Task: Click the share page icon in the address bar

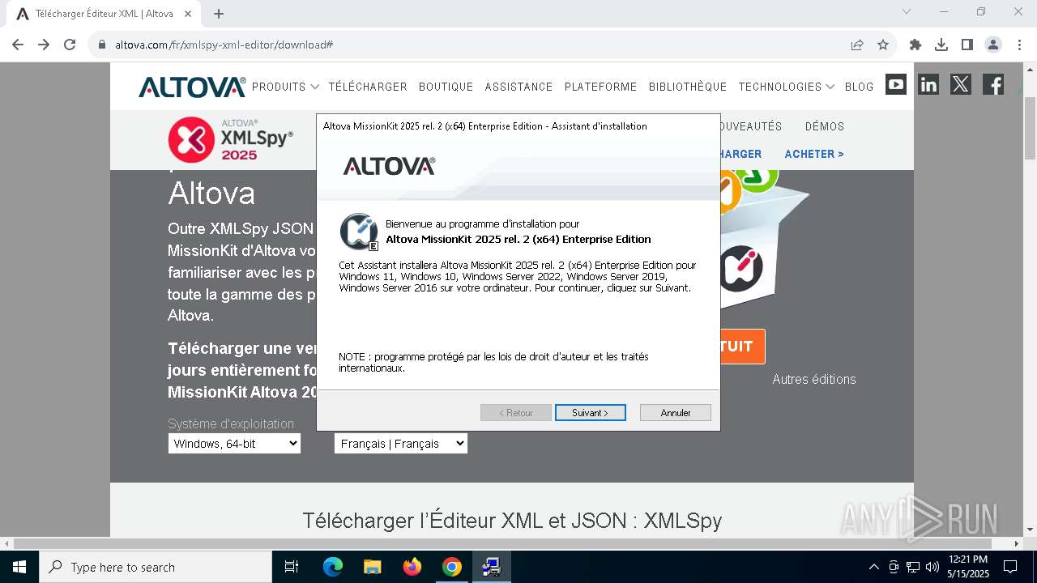Action: [x=857, y=45]
